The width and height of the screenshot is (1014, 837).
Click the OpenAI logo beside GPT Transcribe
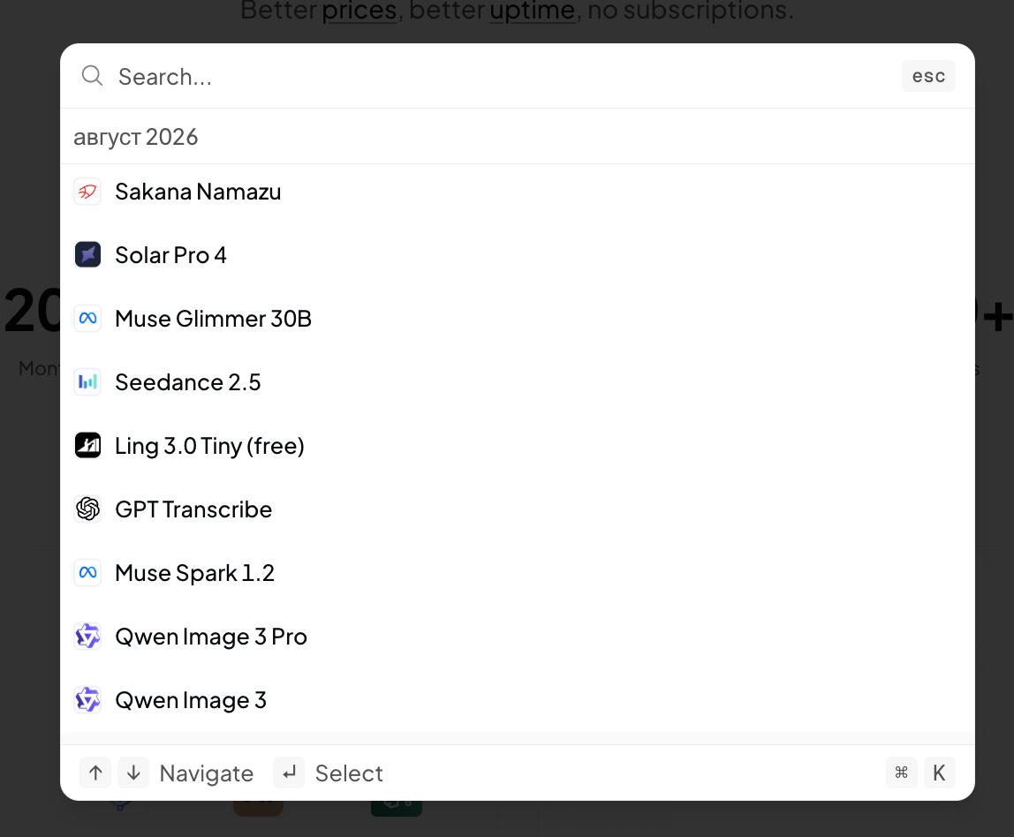pos(87,509)
